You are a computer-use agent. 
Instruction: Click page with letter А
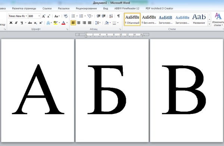(x=38, y=90)
